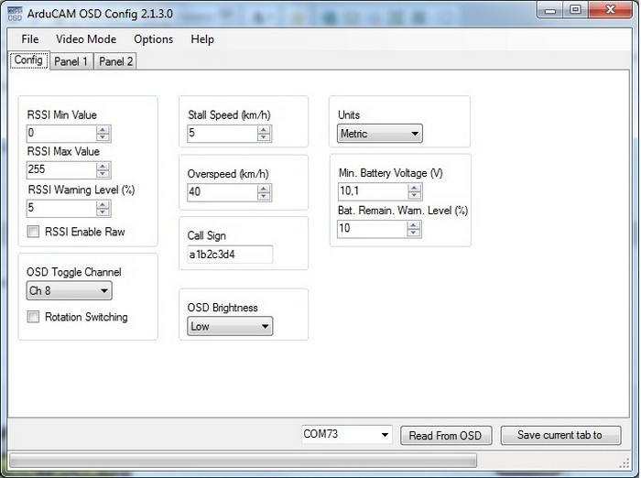Expand the OSD Brightness dropdown

230,326
